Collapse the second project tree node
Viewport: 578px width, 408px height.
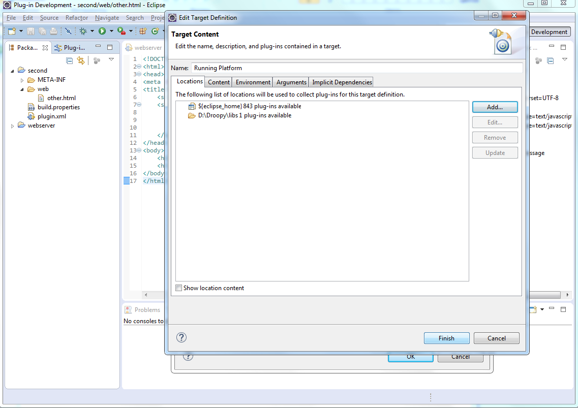click(x=13, y=71)
